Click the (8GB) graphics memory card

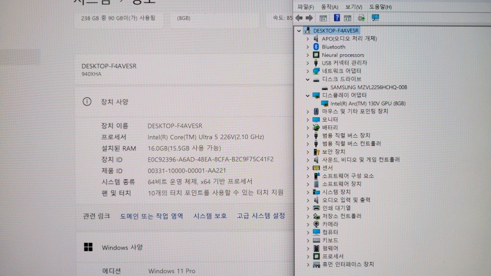[215, 18]
